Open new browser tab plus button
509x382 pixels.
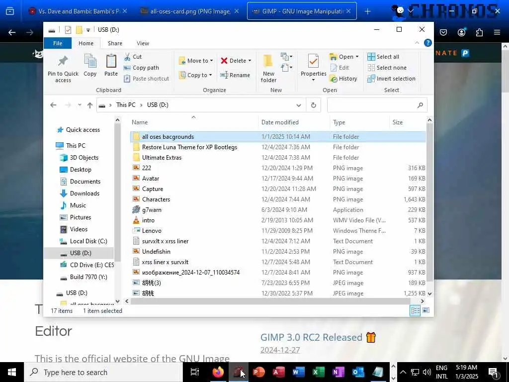pos(367,11)
